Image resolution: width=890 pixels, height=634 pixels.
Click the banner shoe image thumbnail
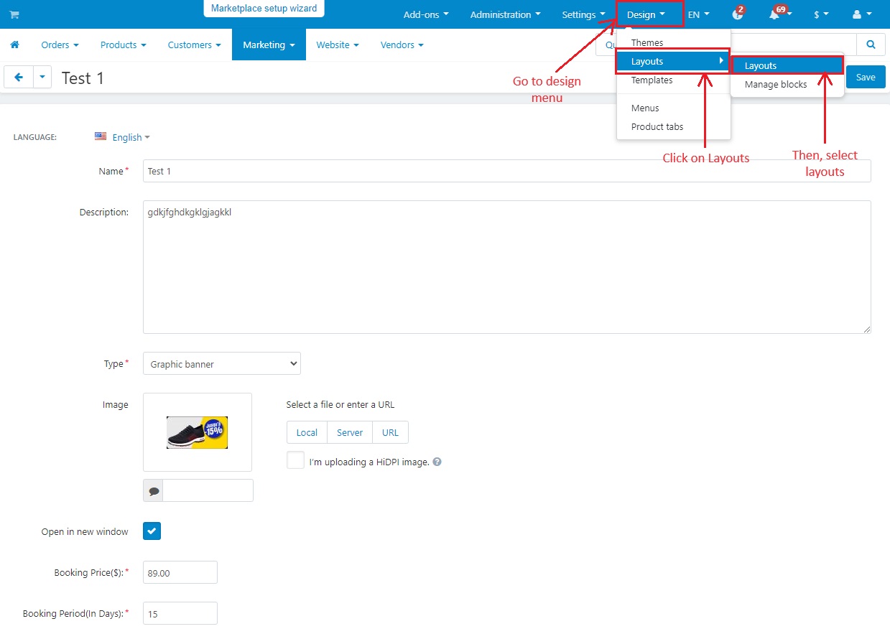(x=198, y=432)
